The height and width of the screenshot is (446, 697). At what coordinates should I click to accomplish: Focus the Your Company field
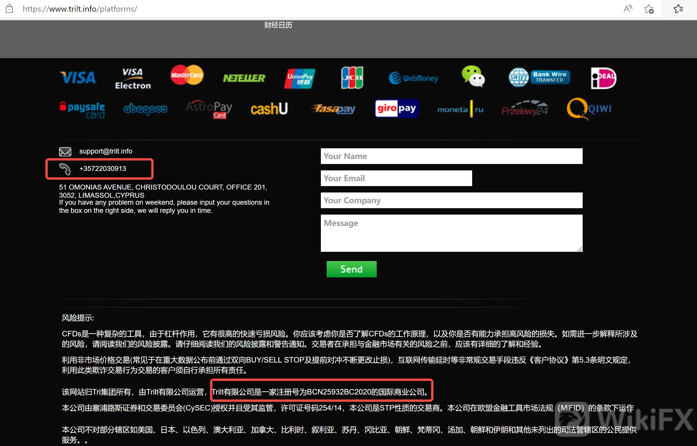pyautogui.click(x=451, y=200)
